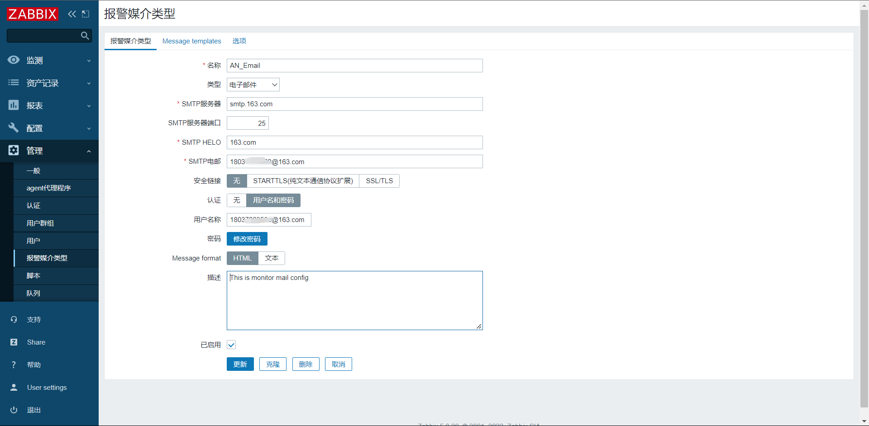Click scrollbar down arrow
The width and height of the screenshot is (869, 426).
pyautogui.click(x=864, y=421)
